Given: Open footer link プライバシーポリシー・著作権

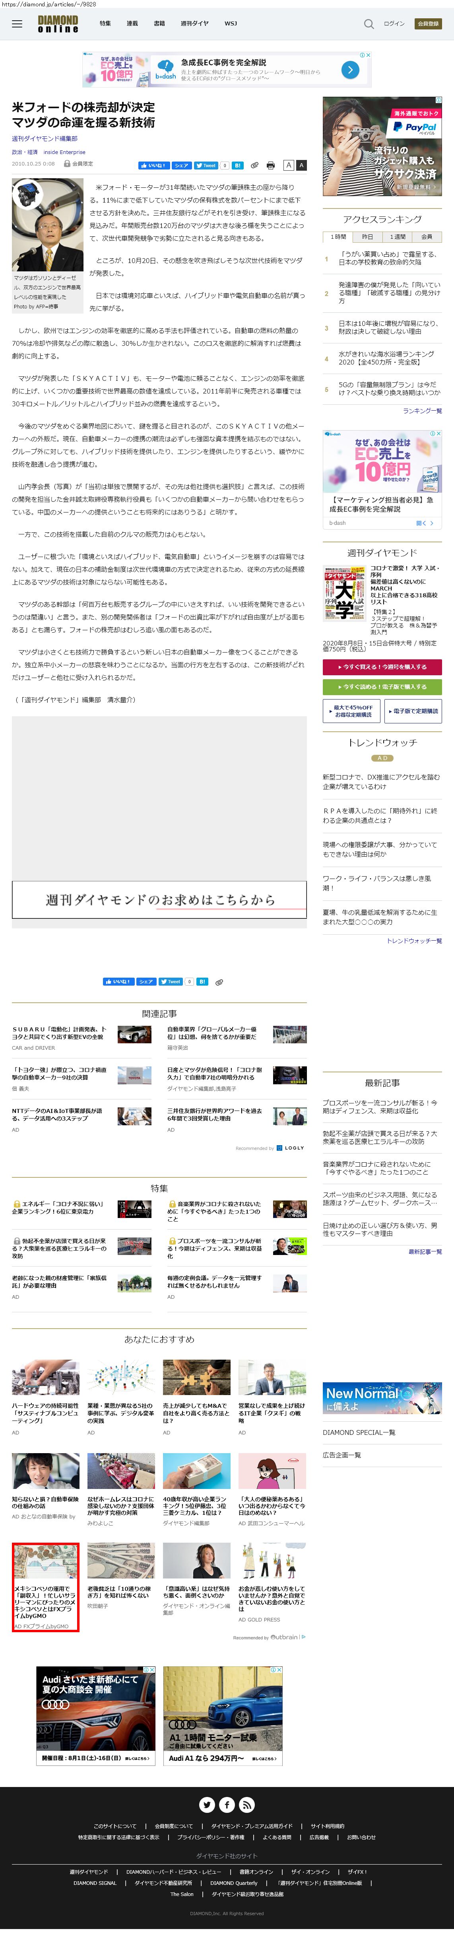Looking at the screenshot, I should 210,1837.
